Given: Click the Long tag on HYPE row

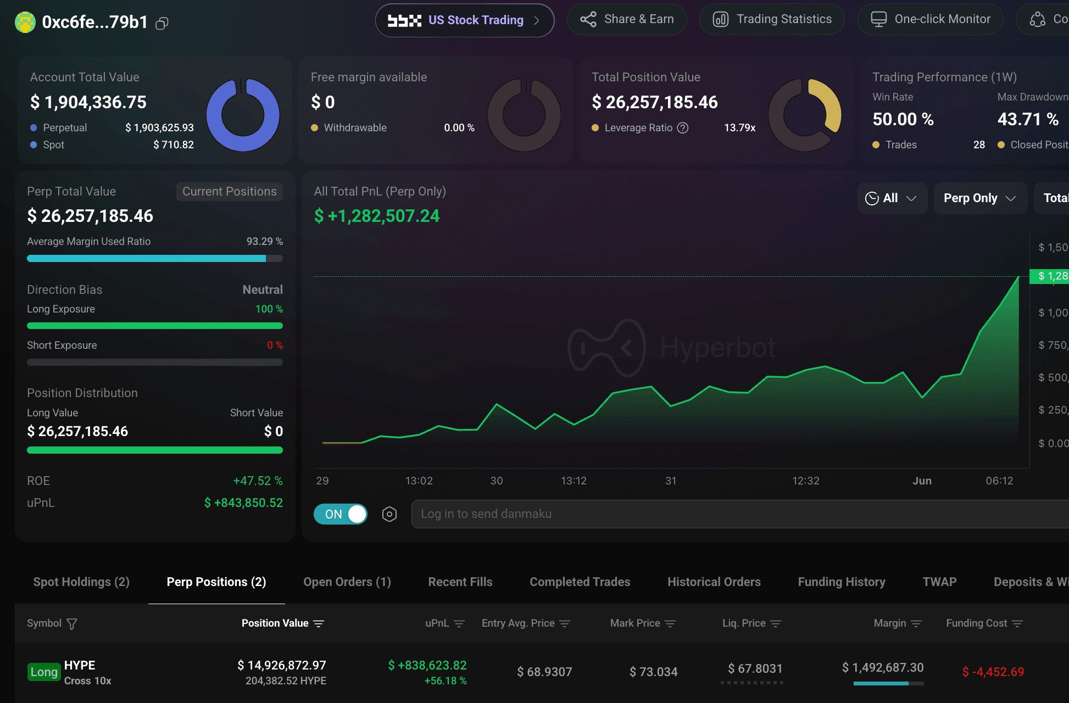Looking at the screenshot, I should coord(44,672).
